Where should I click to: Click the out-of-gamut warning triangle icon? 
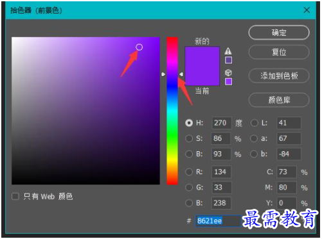228,51
